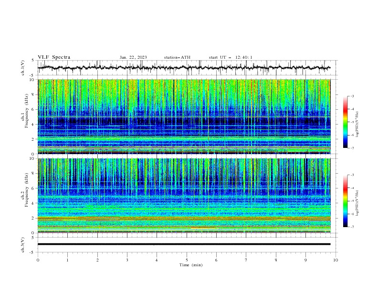378x292 pixels.
Task: Click the ch.2 Frequency (kHz) axis label
Action: coord(25,190)
